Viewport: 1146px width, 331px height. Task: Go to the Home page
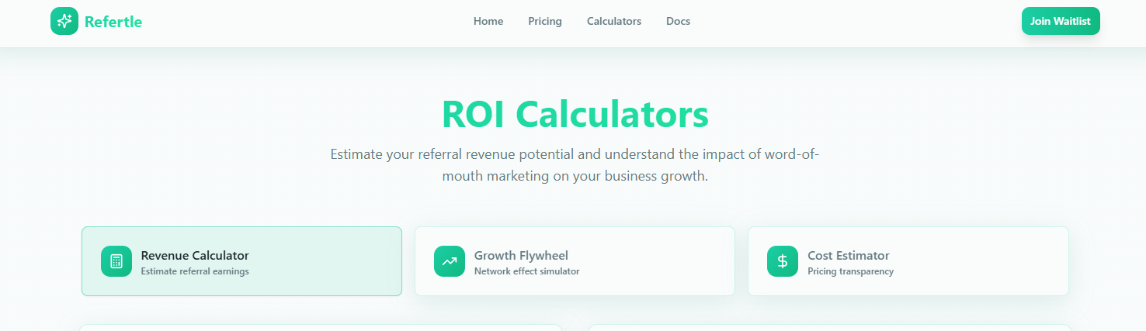click(488, 21)
